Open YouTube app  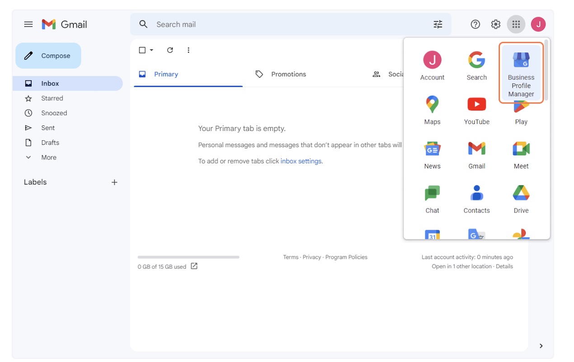(x=477, y=110)
